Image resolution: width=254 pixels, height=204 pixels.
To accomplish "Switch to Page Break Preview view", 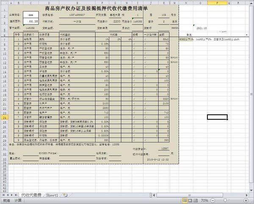I will pyautogui.click(x=196, y=201).
